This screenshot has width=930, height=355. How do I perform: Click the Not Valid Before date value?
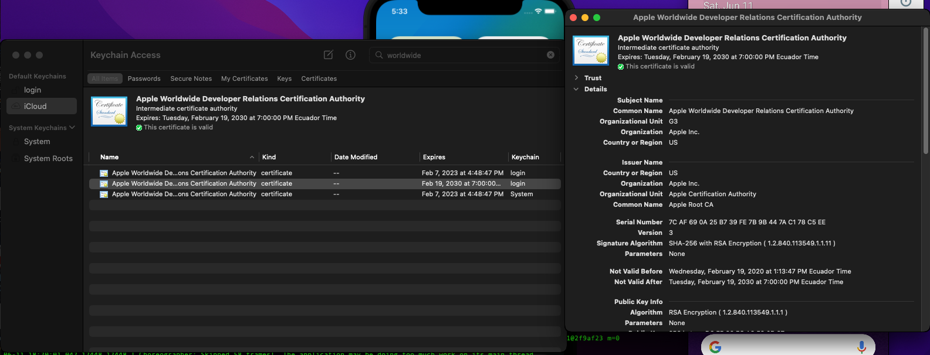pos(760,271)
